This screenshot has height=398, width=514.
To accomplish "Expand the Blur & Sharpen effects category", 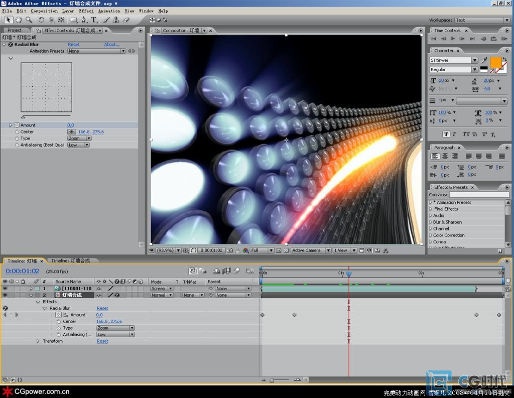I will pyautogui.click(x=431, y=222).
